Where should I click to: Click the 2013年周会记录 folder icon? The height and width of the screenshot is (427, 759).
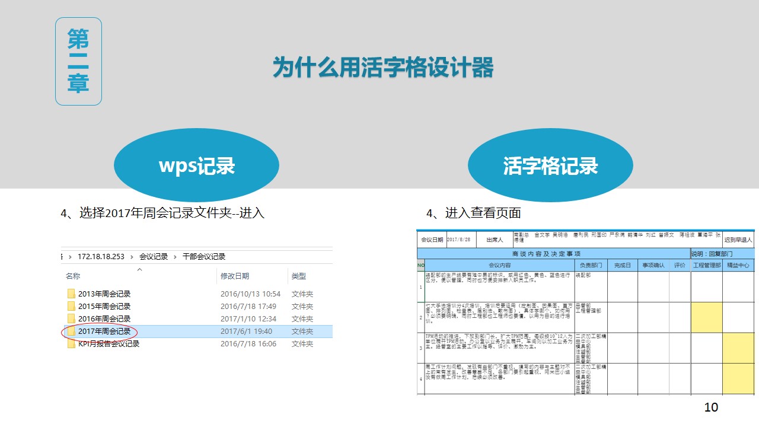point(71,294)
